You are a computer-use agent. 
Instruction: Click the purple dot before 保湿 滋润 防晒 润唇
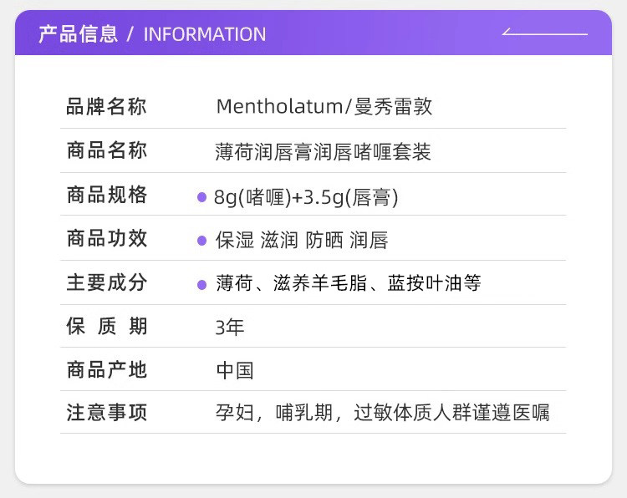201,241
